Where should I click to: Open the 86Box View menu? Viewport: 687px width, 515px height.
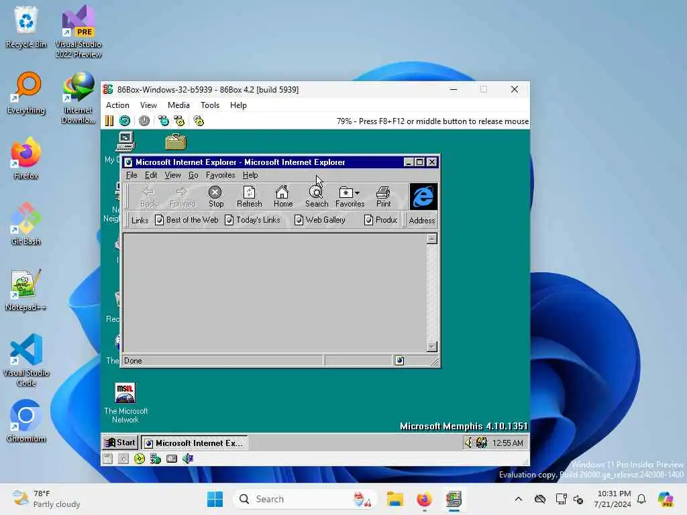point(148,105)
